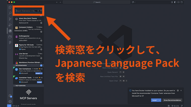Select the Extensions icon in activity bar
This screenshot has height=107, width=191.
[10, 31]
